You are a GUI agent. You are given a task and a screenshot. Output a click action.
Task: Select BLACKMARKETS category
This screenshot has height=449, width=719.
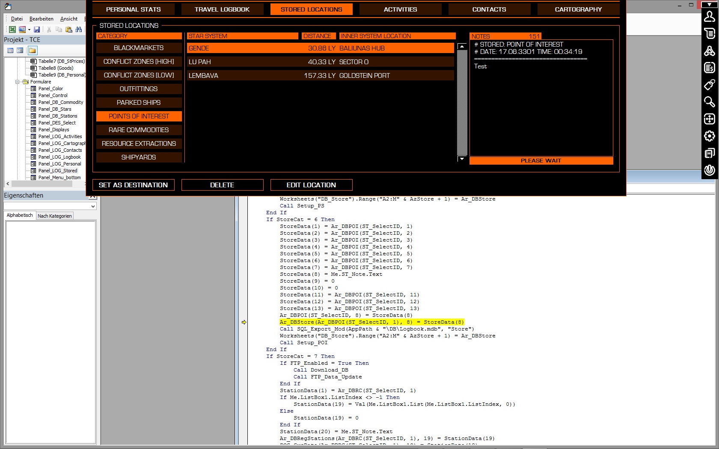[139, 48]
